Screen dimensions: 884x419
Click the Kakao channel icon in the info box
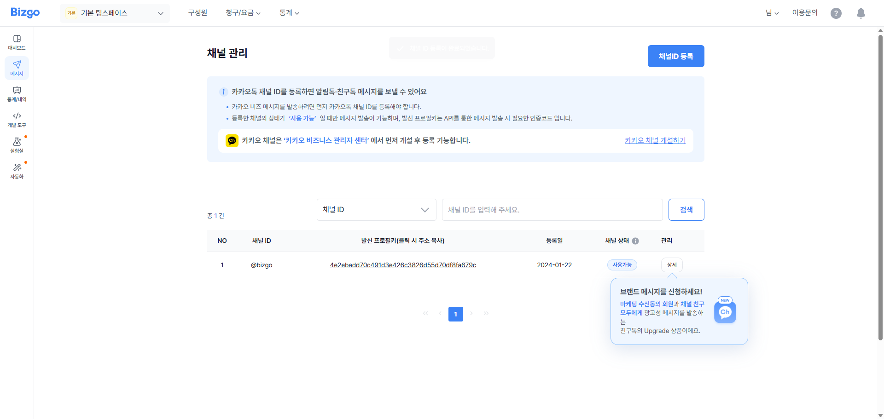[x=232, y=140]
